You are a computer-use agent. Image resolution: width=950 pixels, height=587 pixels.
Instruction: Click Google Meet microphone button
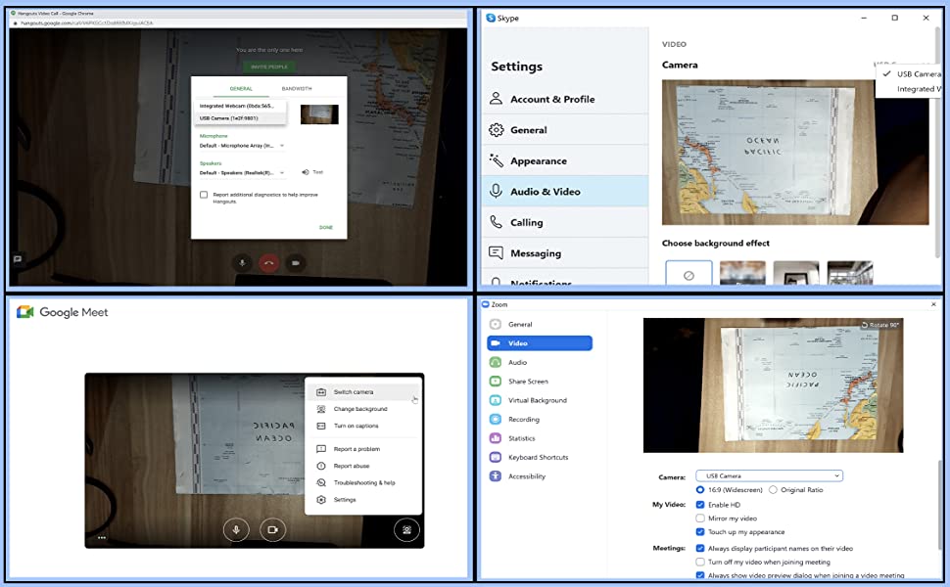[x=236, y=529]
